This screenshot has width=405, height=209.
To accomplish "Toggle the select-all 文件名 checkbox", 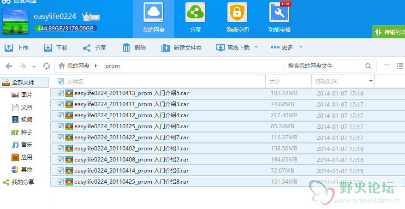I will 60,82.
